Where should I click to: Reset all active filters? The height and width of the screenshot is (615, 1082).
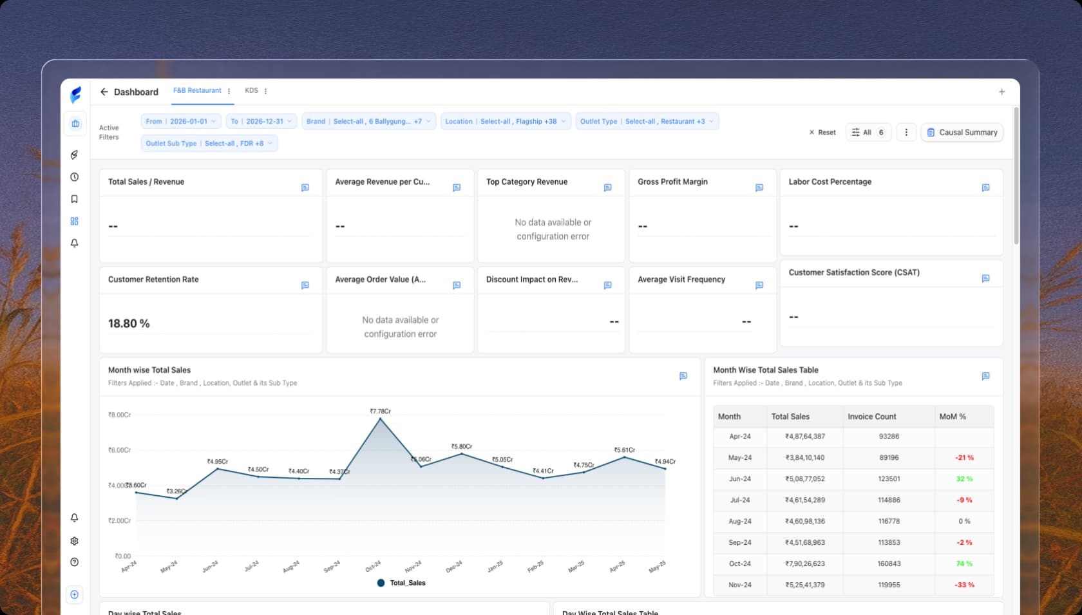click(x=822, y=132)
